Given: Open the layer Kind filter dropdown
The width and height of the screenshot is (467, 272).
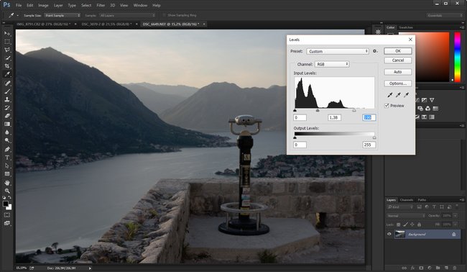Looking at the screenshot, I should tap(400, 207).
